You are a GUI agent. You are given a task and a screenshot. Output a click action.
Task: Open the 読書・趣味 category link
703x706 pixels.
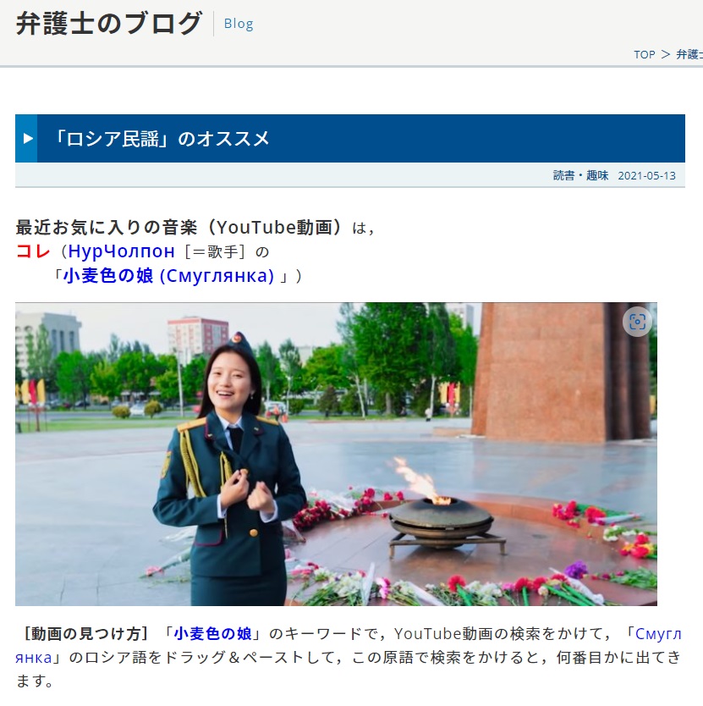(x=580, y=175)
